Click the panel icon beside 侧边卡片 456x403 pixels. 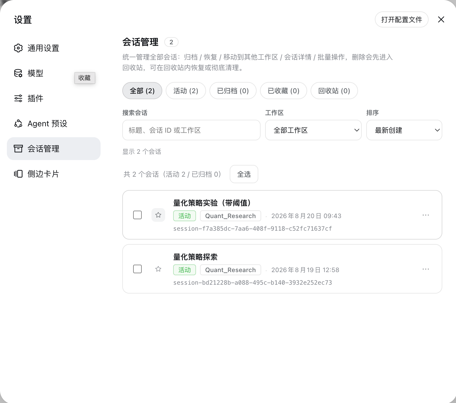(x=18, y=174)
